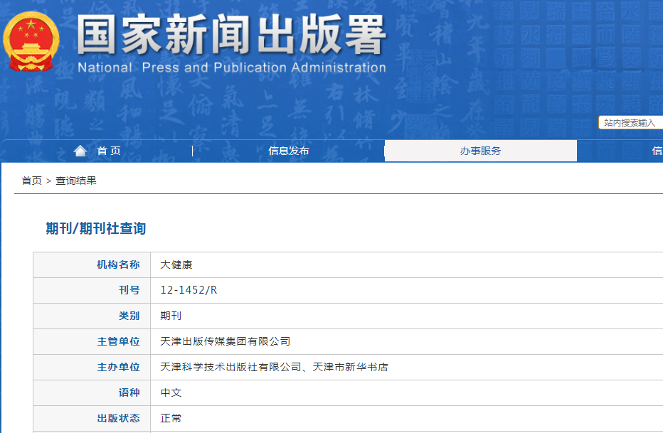This screenshot has height=433, width=663.
Task: Click the 期刊/期刊社查询 heading
Action: tap(96, 228)
